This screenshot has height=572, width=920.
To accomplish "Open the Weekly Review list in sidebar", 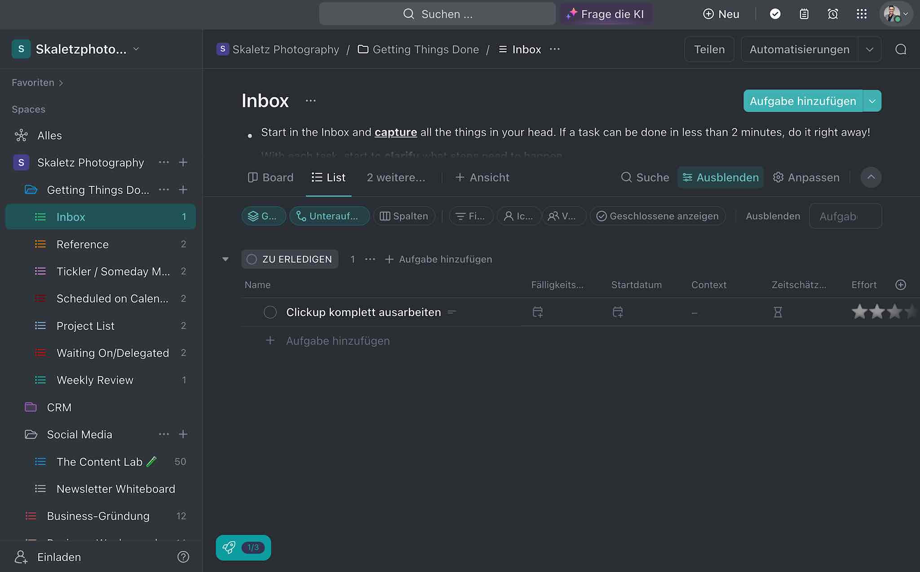I will coord(95,380).
